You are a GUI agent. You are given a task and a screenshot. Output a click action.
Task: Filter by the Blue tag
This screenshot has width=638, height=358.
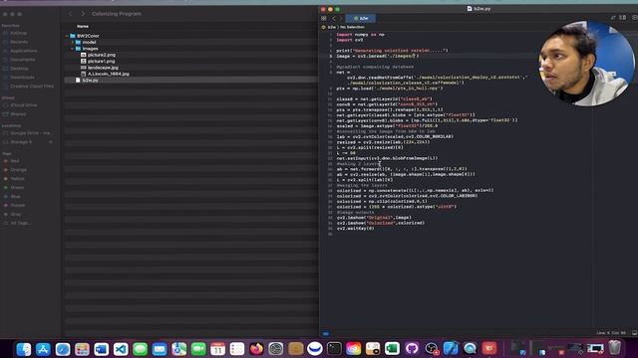coord(16,197)
